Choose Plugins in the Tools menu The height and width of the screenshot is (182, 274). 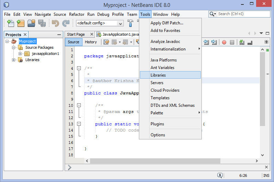click(x=157, y=124)
